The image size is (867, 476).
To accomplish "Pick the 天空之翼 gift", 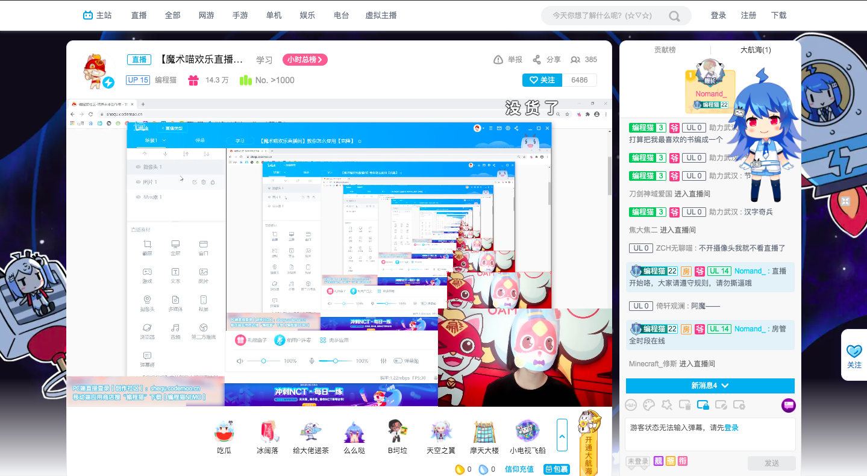I will click(x=441, y=437).
